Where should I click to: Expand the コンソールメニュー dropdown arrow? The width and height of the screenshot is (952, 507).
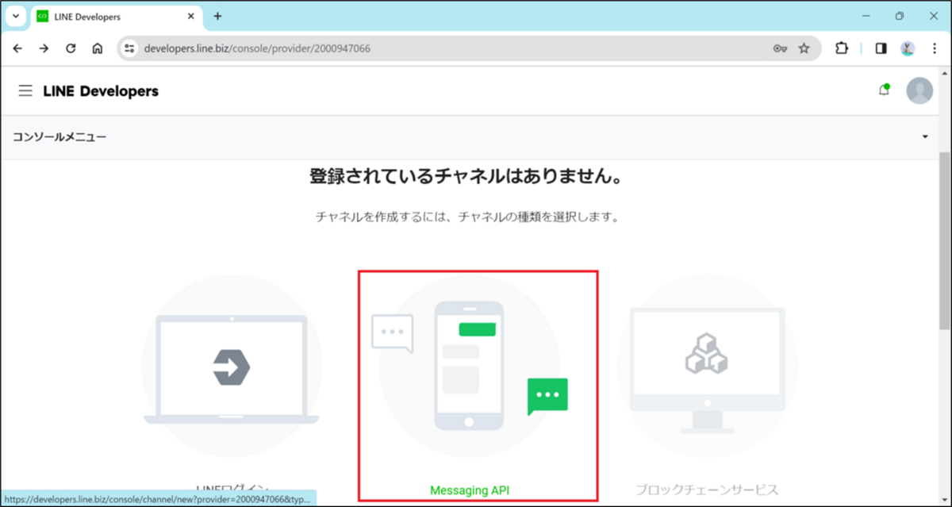[925, 137]
